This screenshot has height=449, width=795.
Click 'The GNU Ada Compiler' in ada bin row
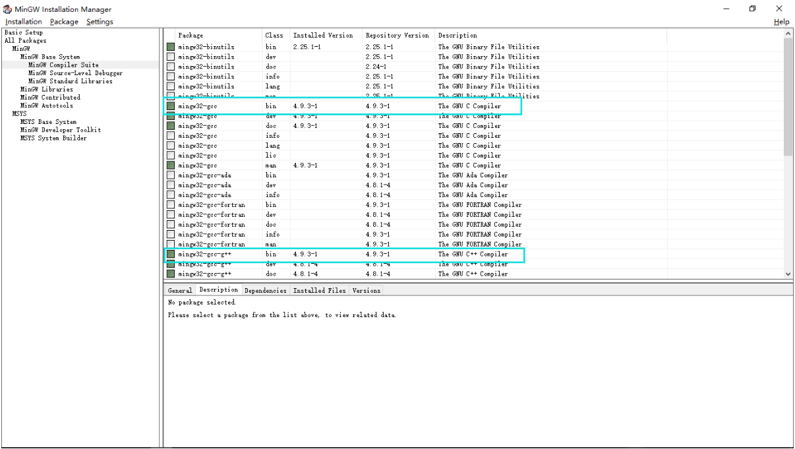pos(473,175)
